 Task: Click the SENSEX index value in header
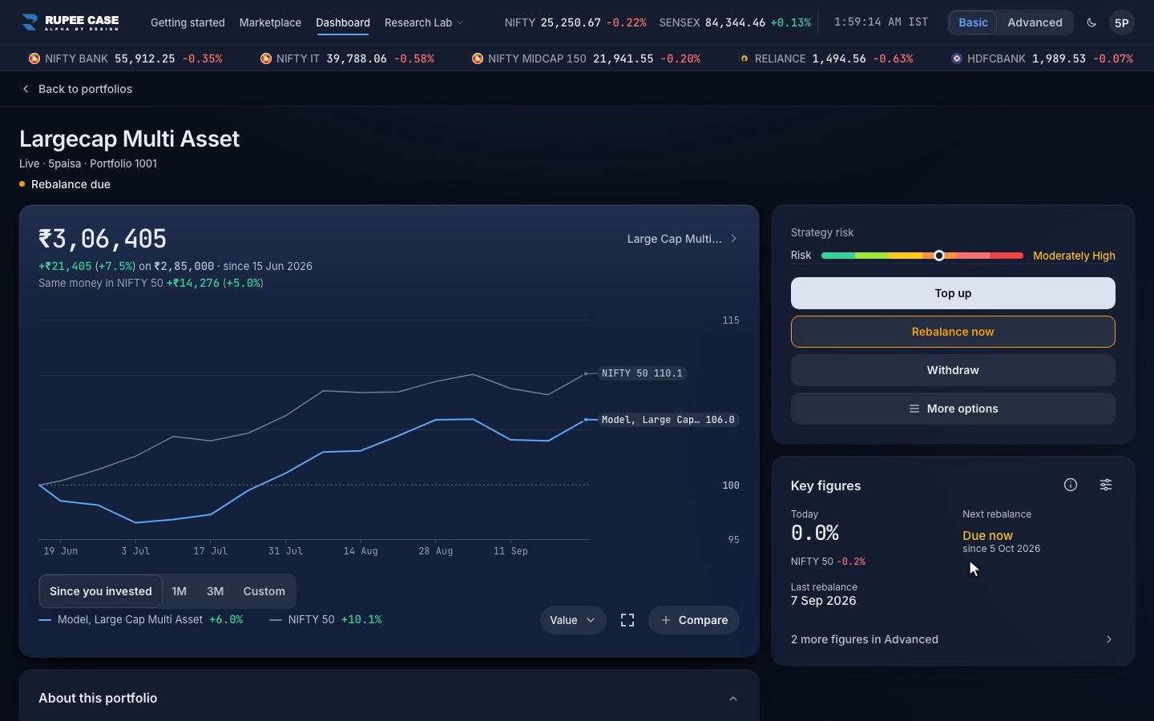[735, 22]
